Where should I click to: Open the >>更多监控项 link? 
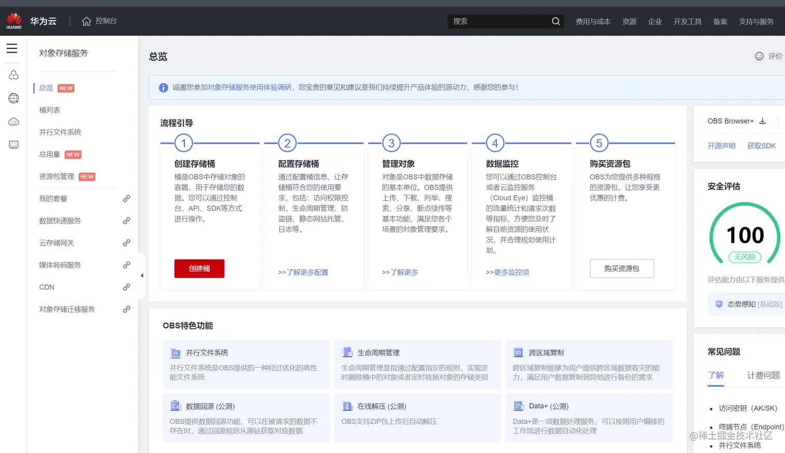point(508,272)
